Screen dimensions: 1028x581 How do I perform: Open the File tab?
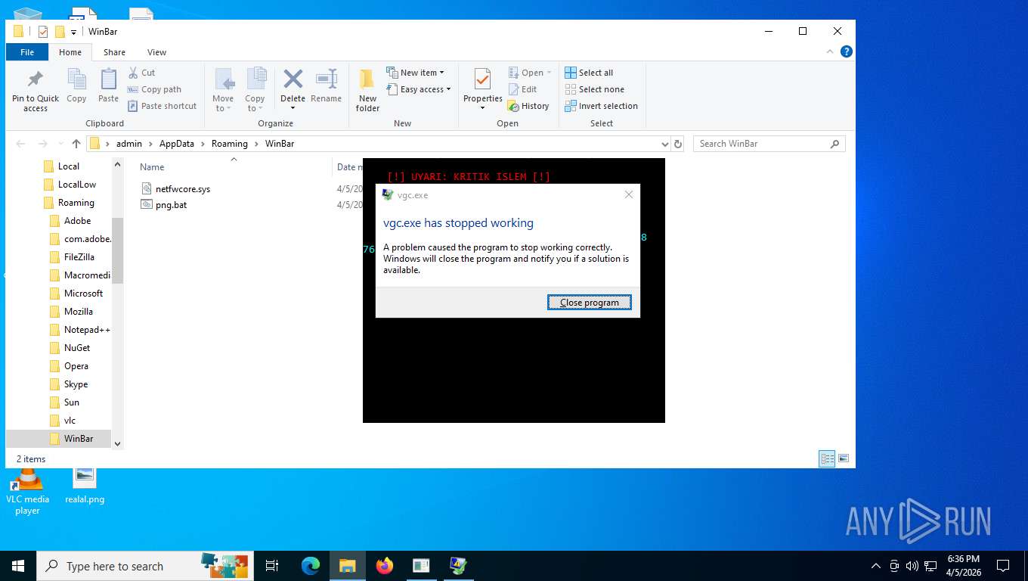pyautogui.click(x=27, y=52)
